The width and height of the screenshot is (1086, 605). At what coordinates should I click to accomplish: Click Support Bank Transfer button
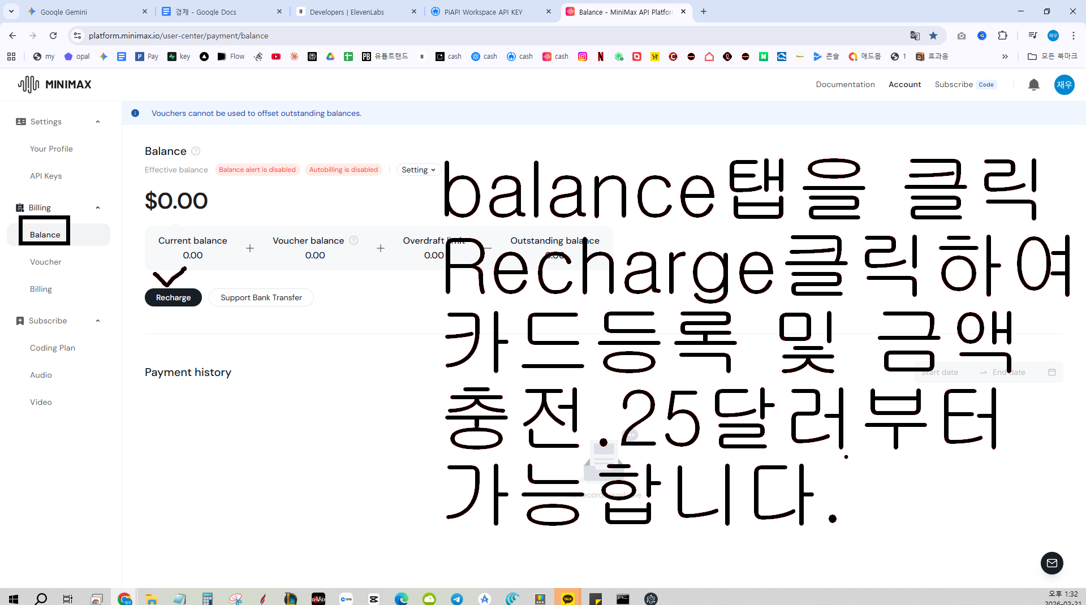click(x=261, y=297)
